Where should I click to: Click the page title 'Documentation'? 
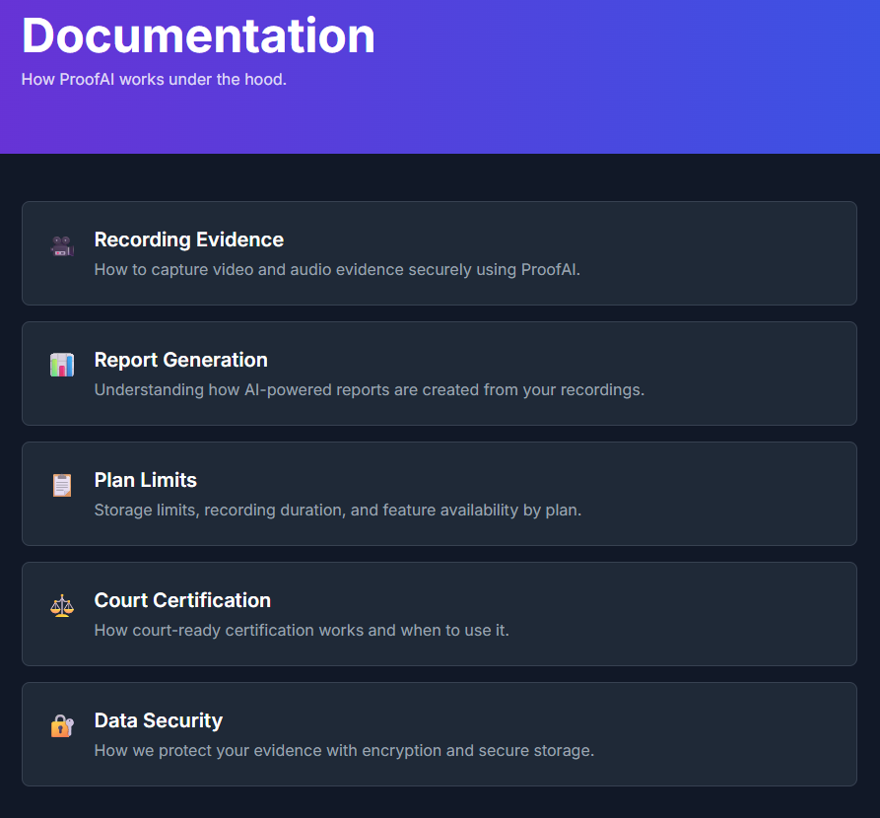pyautogui.click(x=198, y=35)
